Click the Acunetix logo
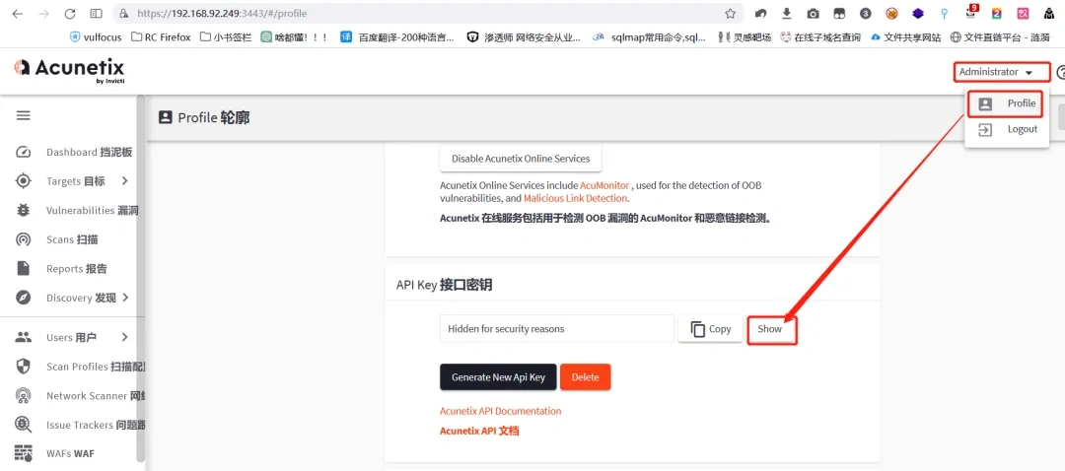 click(69, 70)
